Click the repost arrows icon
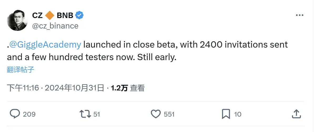Image resolution: width=315 pixels, height=132 pixels. pyautogui.click(x=85, y=114)
